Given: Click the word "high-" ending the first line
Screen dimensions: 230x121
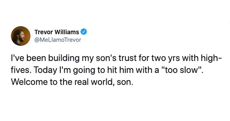Looking at the screenshot, I should pos(211,58).
